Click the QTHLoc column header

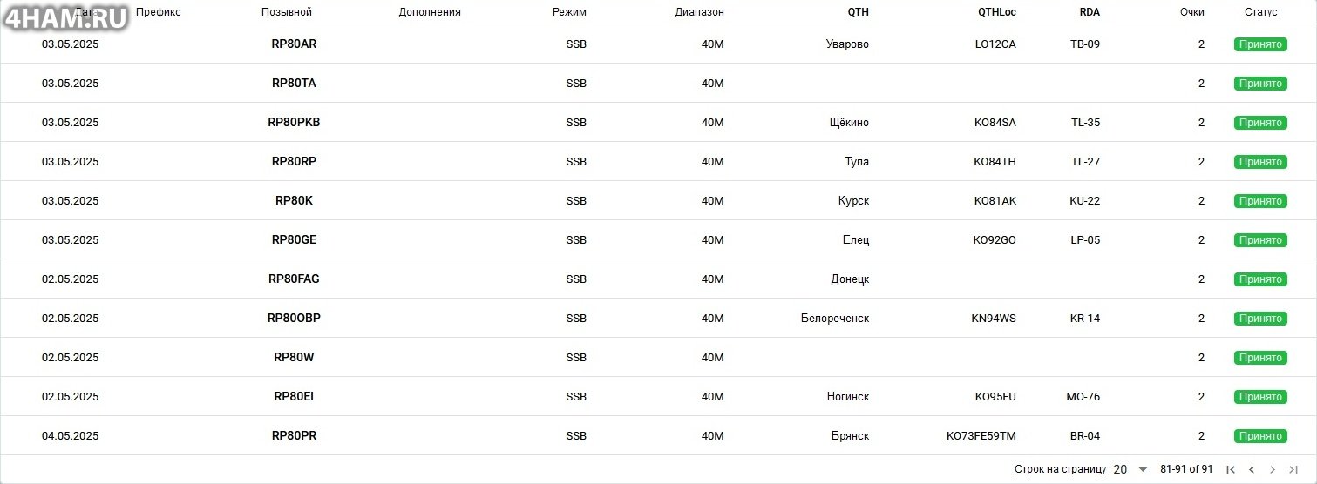click(x=996, y=12)
